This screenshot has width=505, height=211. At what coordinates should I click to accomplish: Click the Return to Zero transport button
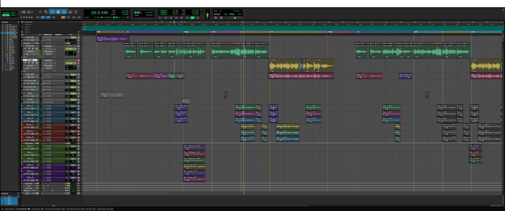[166, 18]
